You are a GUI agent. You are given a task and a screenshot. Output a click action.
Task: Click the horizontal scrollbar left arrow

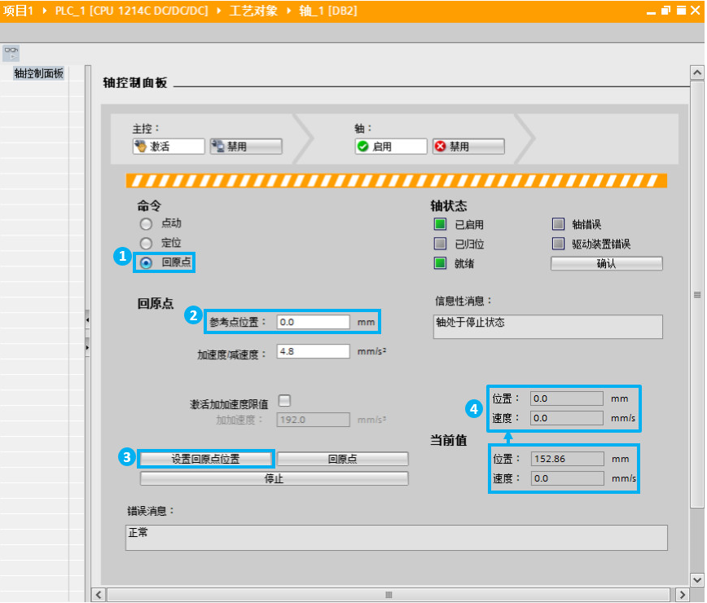pos(99,594)
